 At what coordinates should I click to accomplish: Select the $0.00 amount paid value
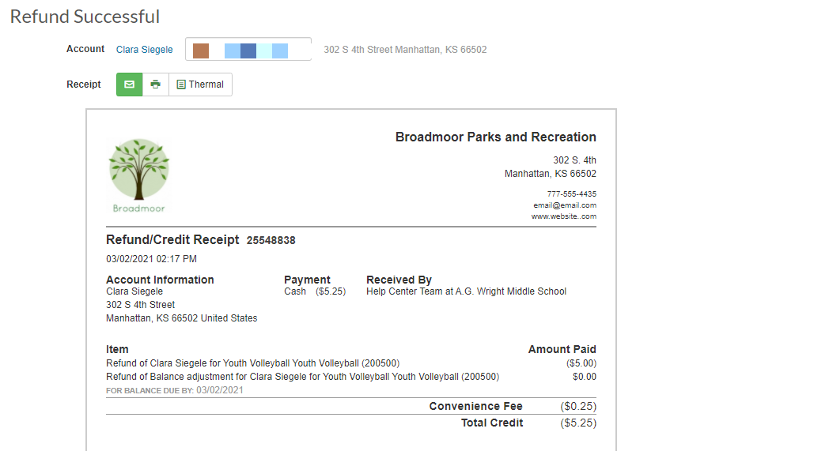point(585,377)
